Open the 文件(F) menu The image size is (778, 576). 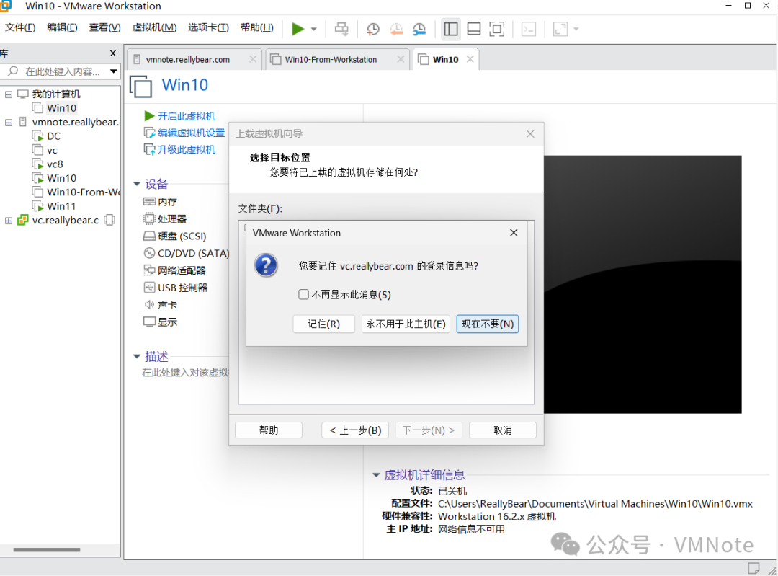(x=20, y=27)
